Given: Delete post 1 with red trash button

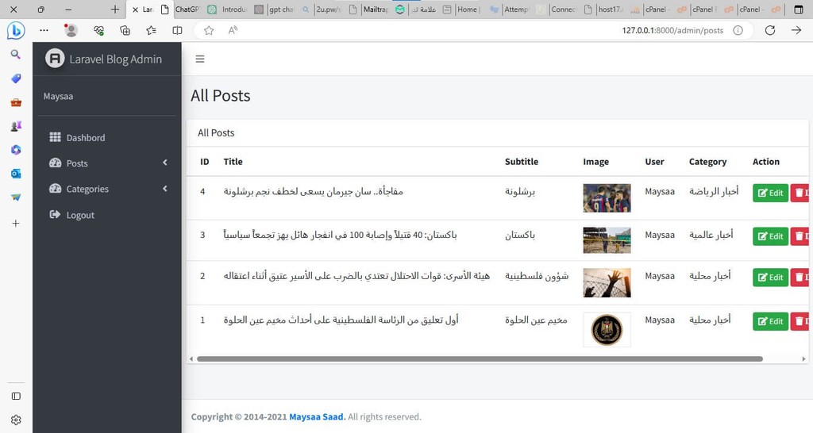Looking at the screenshot, I should (x=800, y=321).
